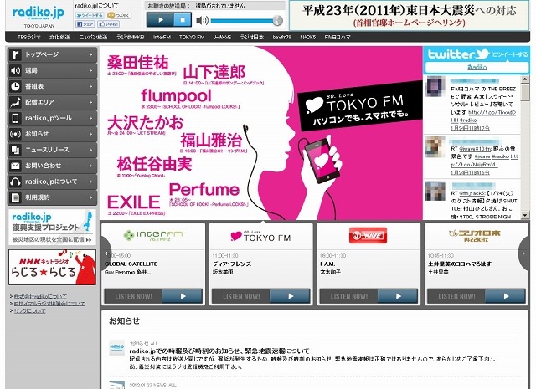Select ニッポン放送 in station bar
Screen dimensions: 536x389
(x=93, y=37)
